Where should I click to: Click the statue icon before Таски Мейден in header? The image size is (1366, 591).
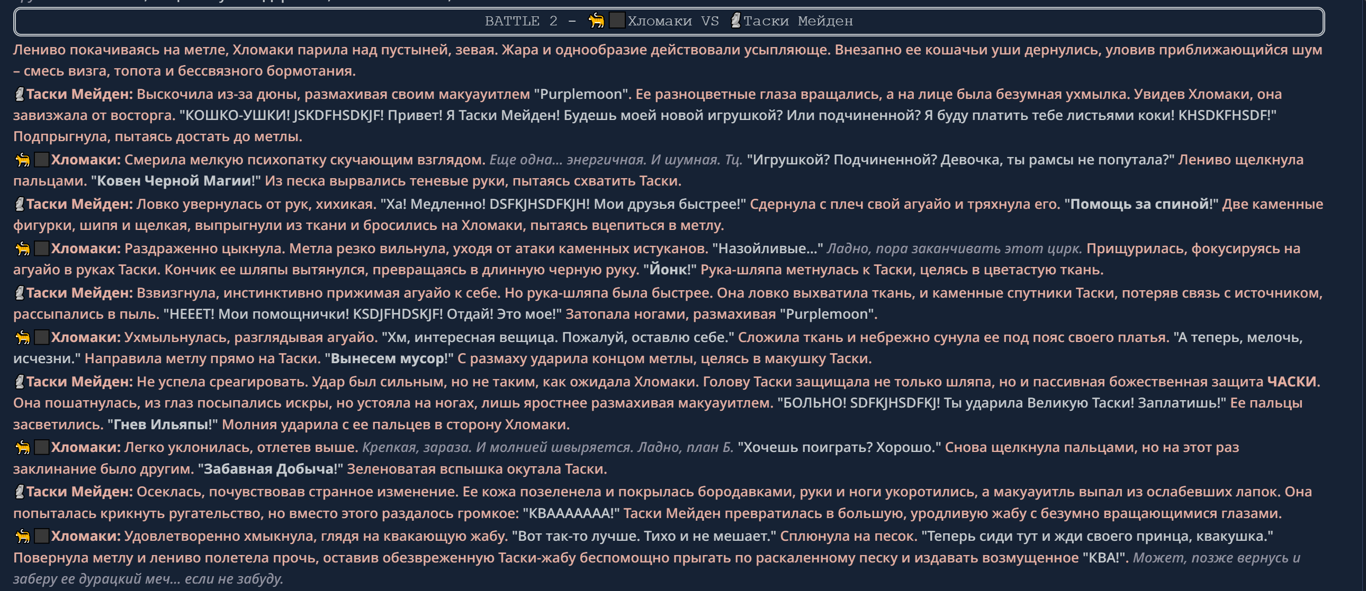tap(735, 21)
